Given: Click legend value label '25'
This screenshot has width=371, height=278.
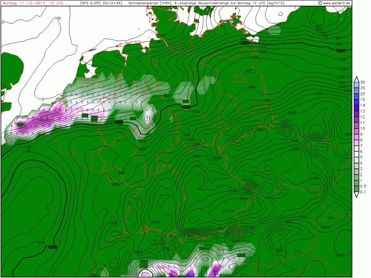Looking at the screenshot, I should coord(362,88).
